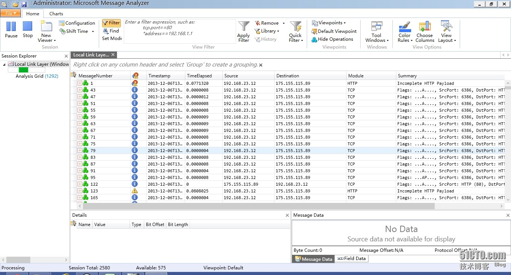Switch to the Charts ribbon tab
This screenshot has width=511, height=275.
click(56, 14)
